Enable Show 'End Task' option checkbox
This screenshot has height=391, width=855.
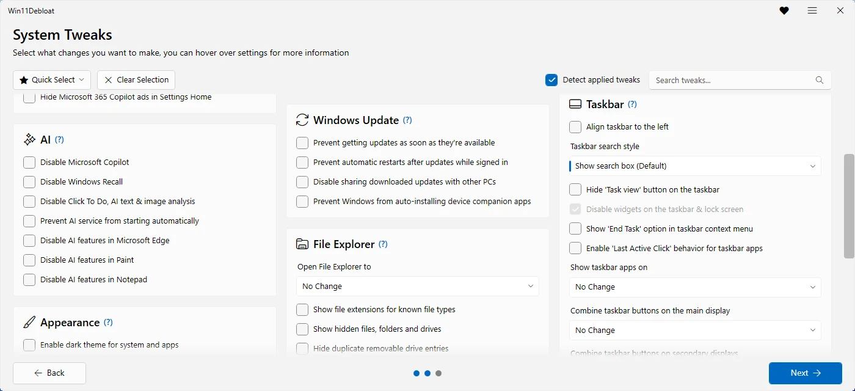[575, 228]
